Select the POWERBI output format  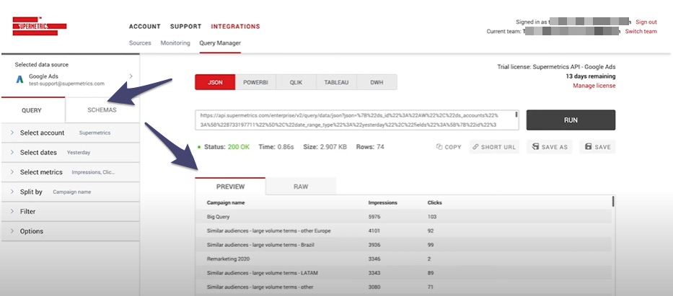[x=256, y=82]
